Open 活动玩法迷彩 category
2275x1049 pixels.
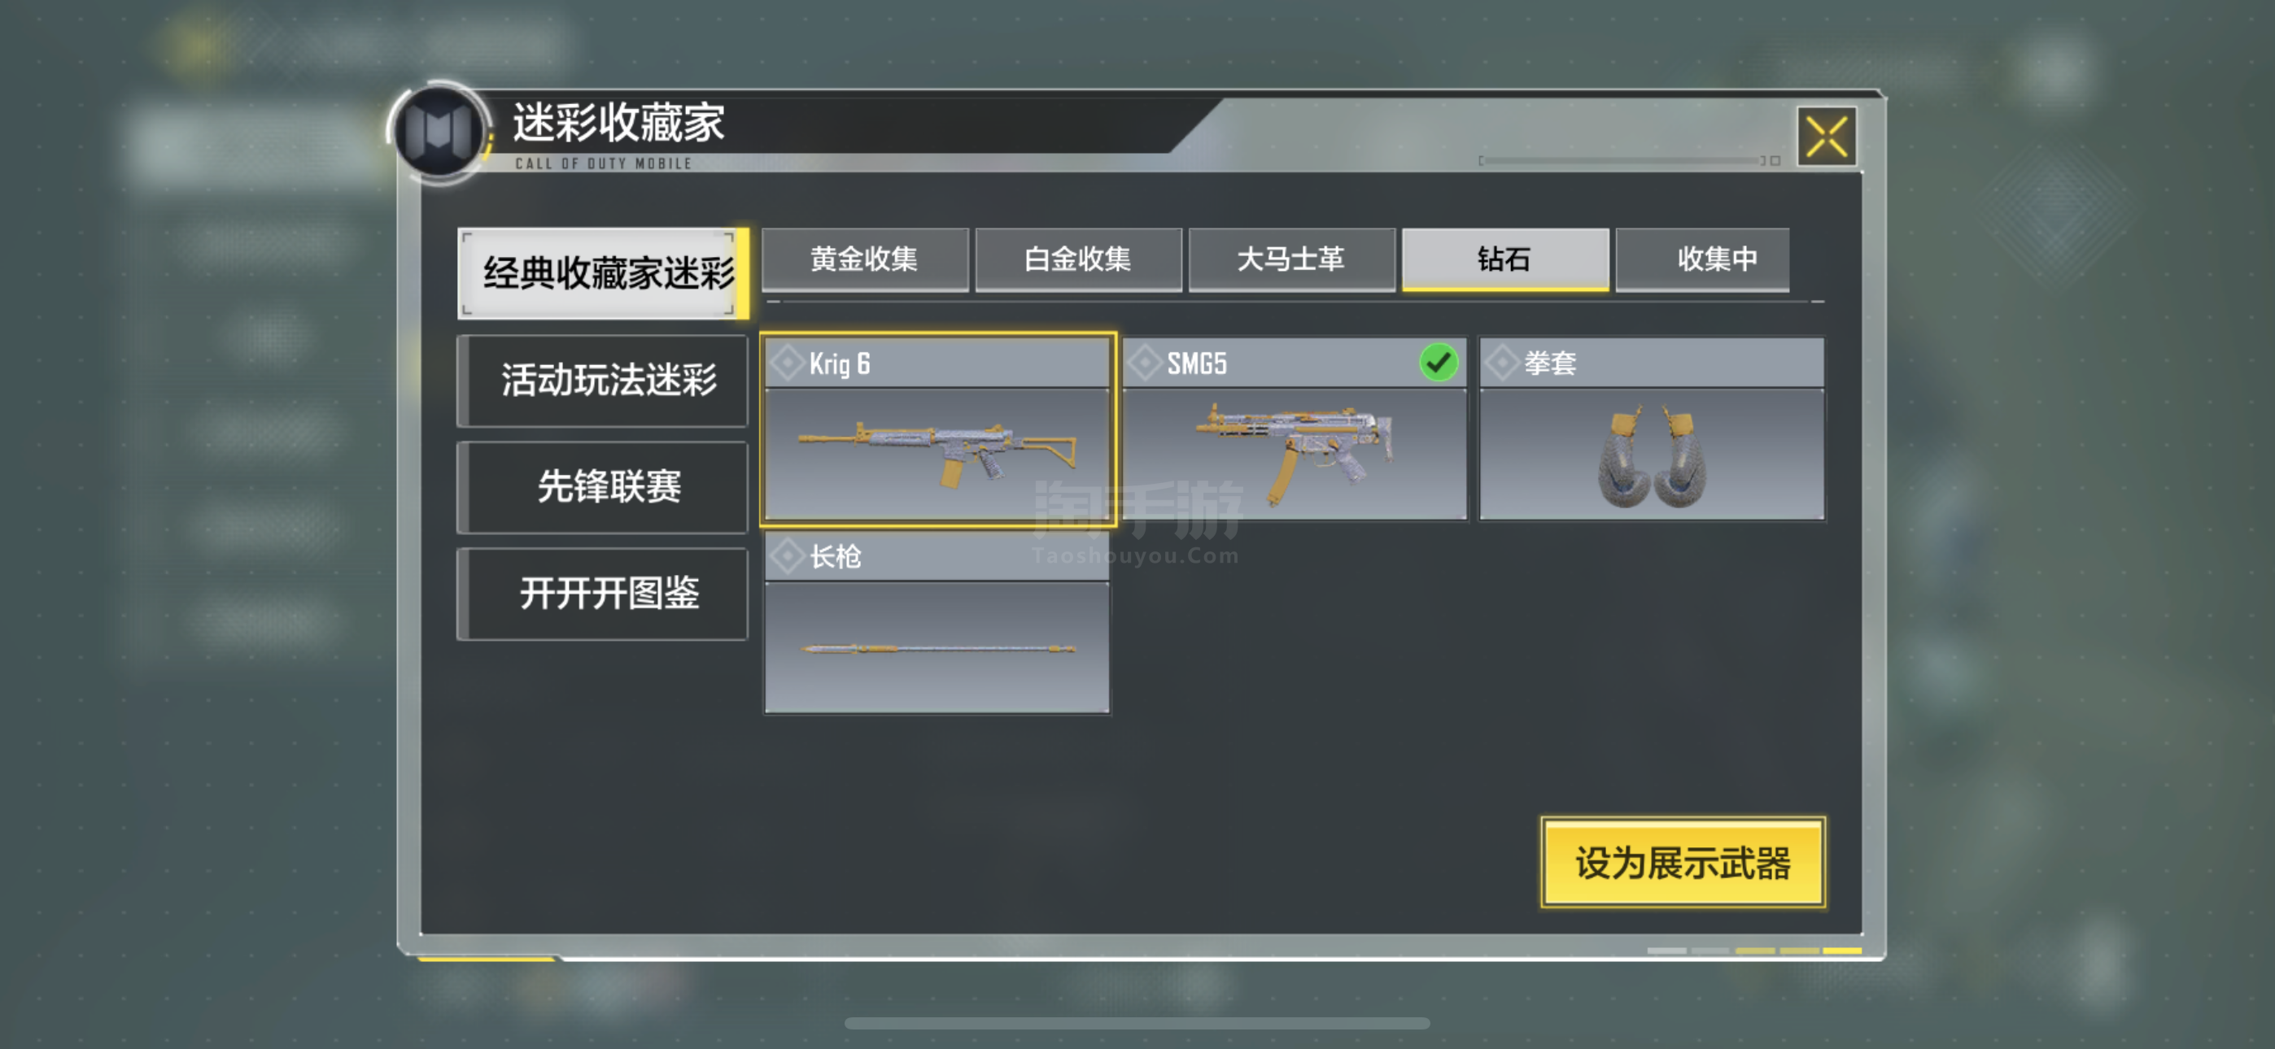603,381
